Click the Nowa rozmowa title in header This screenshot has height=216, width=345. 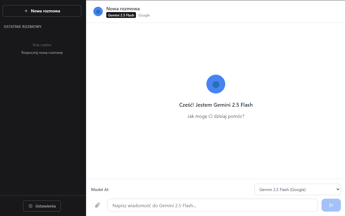123,9
